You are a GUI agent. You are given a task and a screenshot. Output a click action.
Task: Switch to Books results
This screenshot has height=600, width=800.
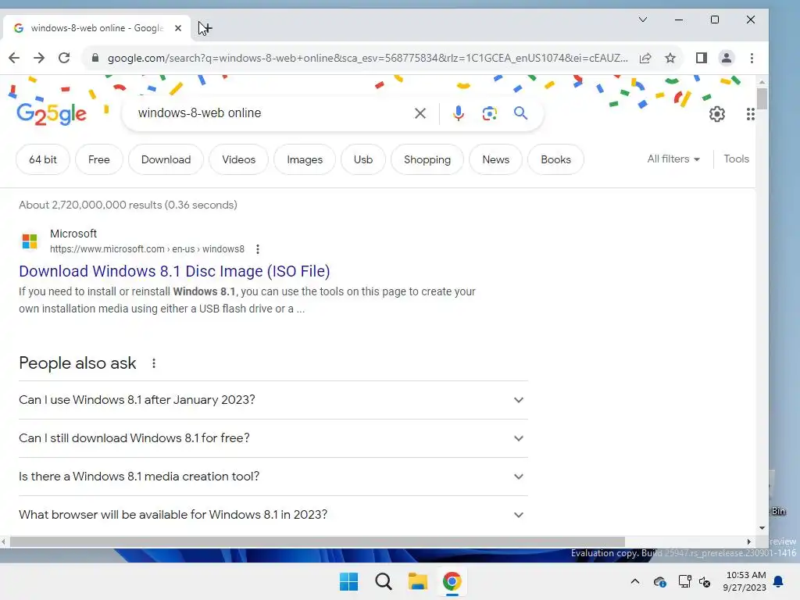[555, 159]
